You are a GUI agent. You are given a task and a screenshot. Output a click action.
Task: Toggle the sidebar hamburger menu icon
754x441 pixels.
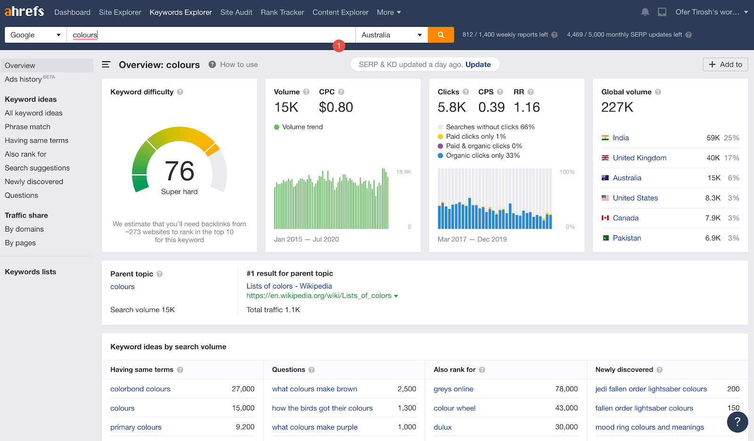click(106, 64)
